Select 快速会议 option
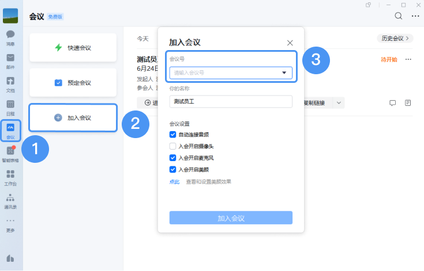Viewport: 424px width, 271px height. tap(73, 48)
